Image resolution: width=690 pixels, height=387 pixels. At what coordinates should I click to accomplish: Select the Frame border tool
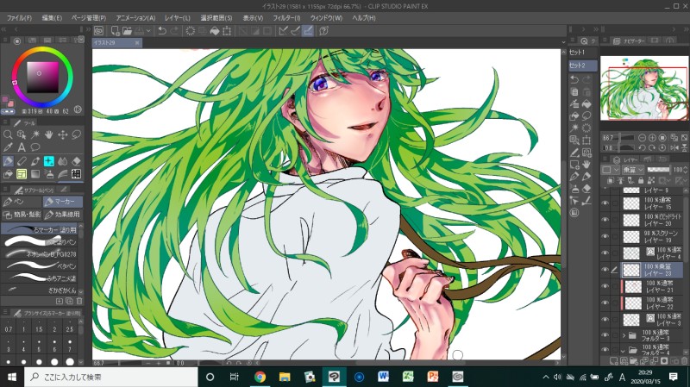21,174
